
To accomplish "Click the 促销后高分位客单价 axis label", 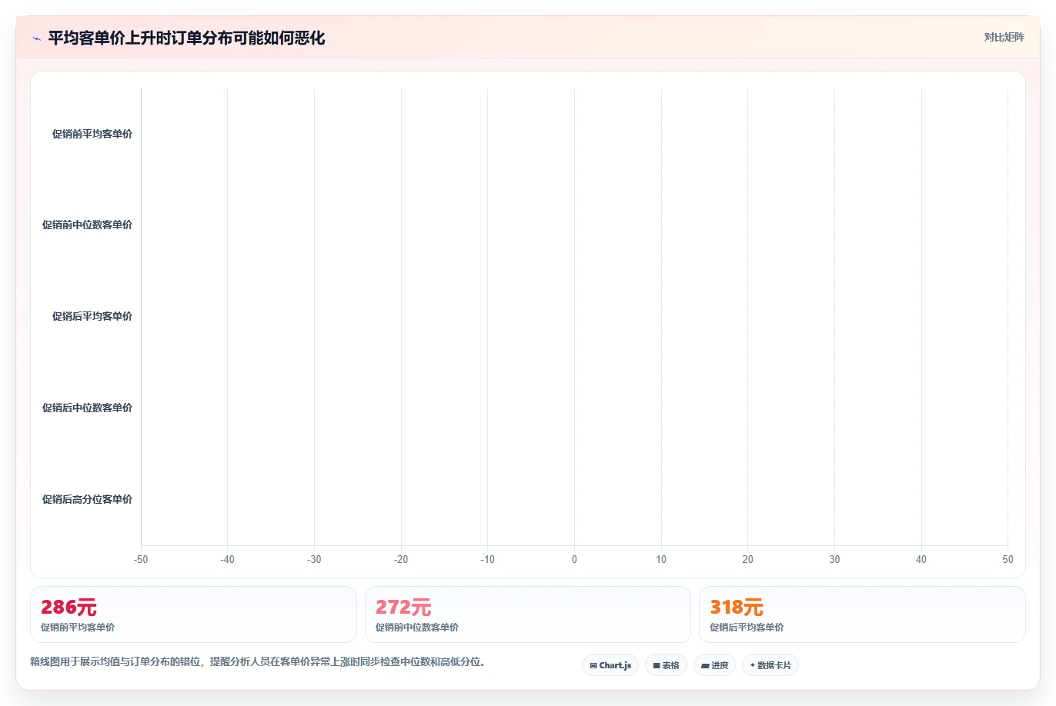I will 87,499.
